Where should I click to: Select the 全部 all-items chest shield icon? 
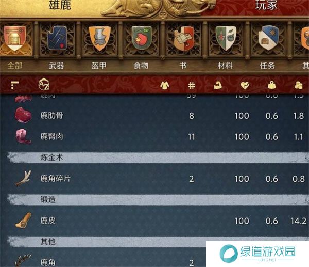pyautogui.click(x=15, y=38)
